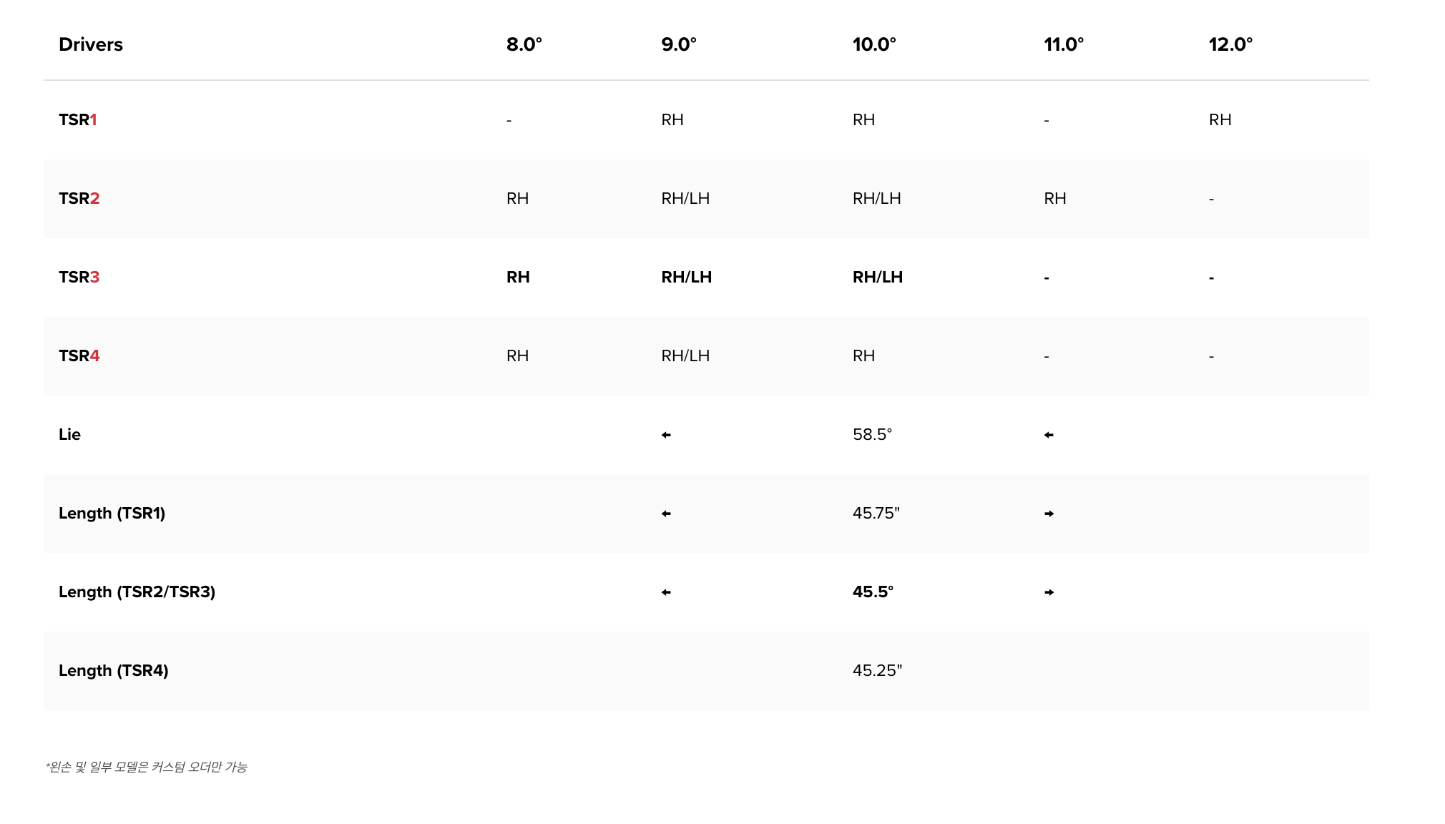This screenshot has height=824, width=1445.
Task: Click right arrow in Length (TSR2/TSR3) row
Action: pos(1049,592)
